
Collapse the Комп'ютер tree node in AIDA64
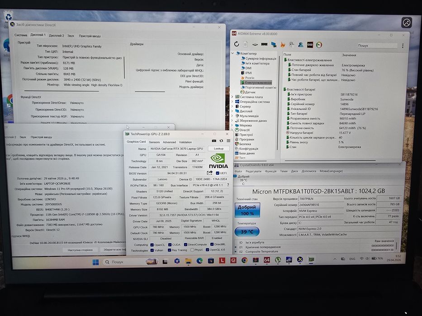233,53
